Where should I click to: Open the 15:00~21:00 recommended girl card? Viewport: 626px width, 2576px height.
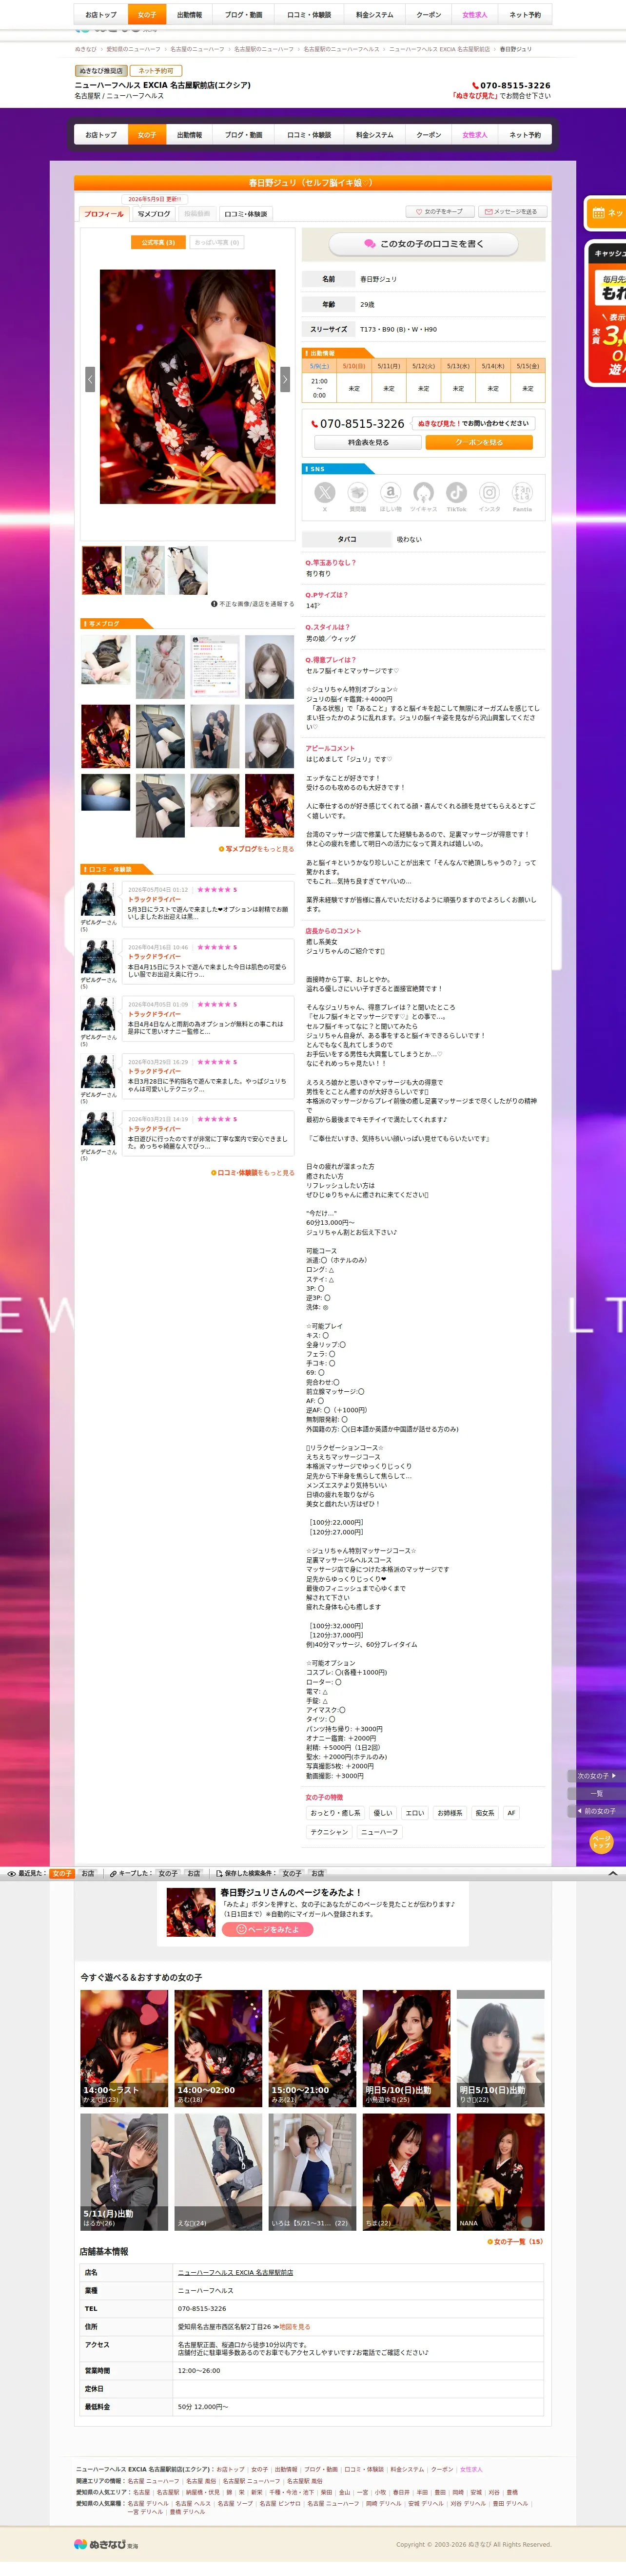[313, 2047]
